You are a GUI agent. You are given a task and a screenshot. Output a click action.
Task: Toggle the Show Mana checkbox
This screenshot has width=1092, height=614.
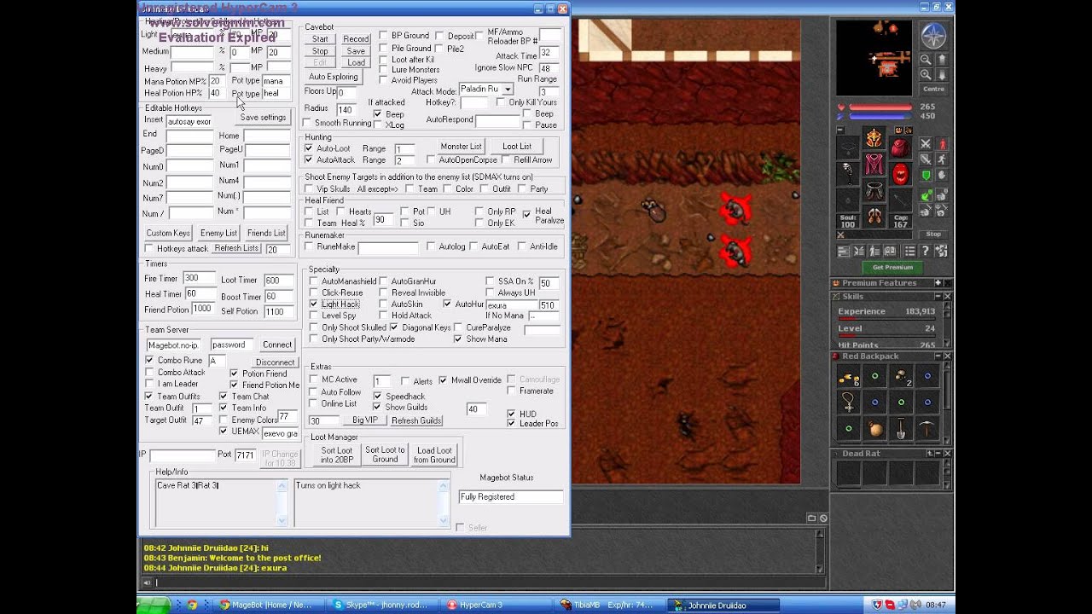(458, 339)
